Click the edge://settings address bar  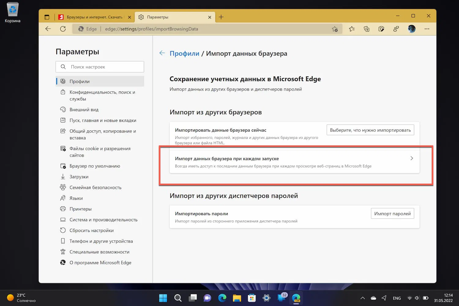pyautogui.click(x=207, y=29)
